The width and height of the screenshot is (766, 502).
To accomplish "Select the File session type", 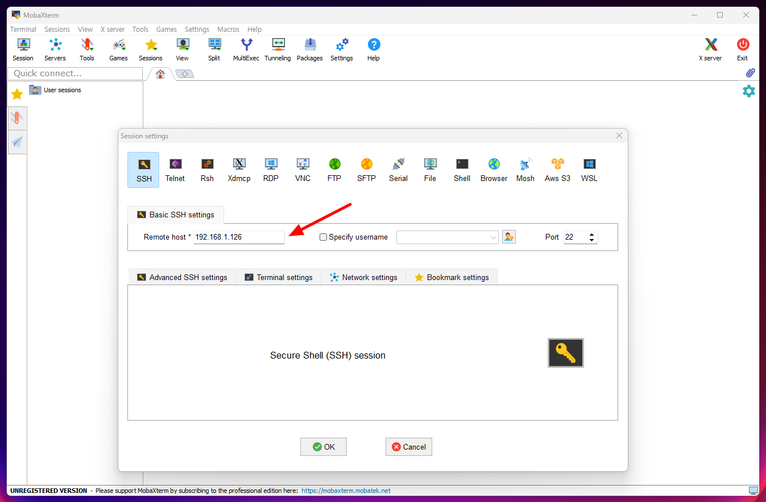I will click(430, 170).
